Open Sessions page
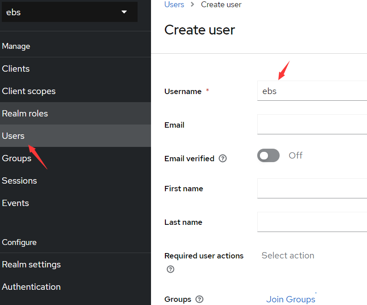 75,180
